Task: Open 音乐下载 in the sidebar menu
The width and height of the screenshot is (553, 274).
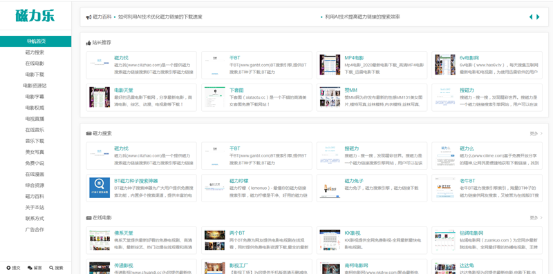Action: 35,141
